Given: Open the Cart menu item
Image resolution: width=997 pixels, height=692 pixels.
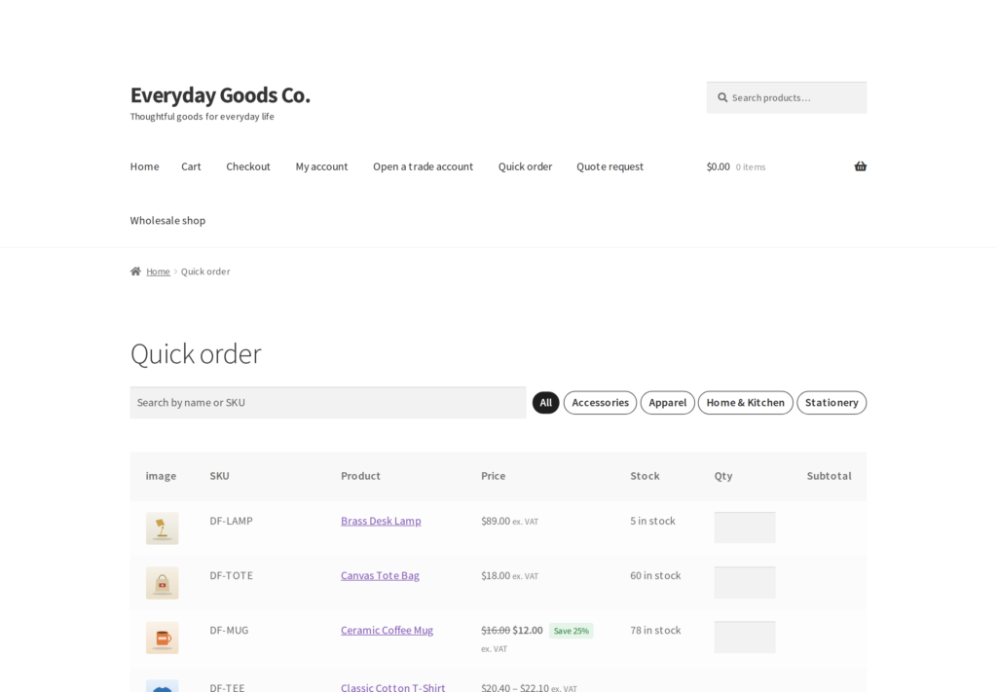Looking at the screenshot, I should pyautogui.click(x=191, y=166).
